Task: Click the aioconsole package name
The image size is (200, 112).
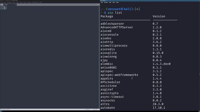Action: tap(109, 35)
